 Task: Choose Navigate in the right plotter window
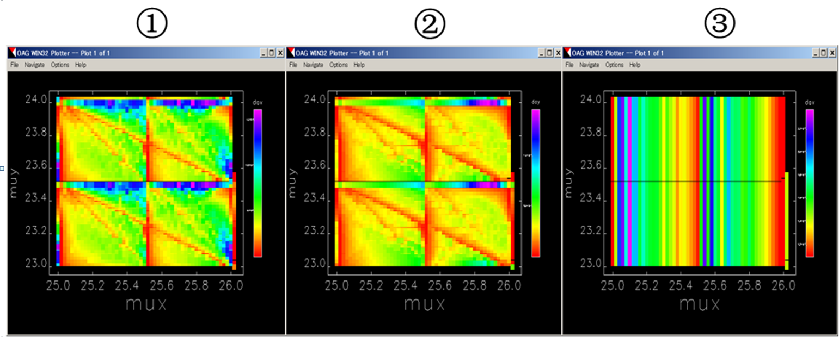tap(590, 65)
